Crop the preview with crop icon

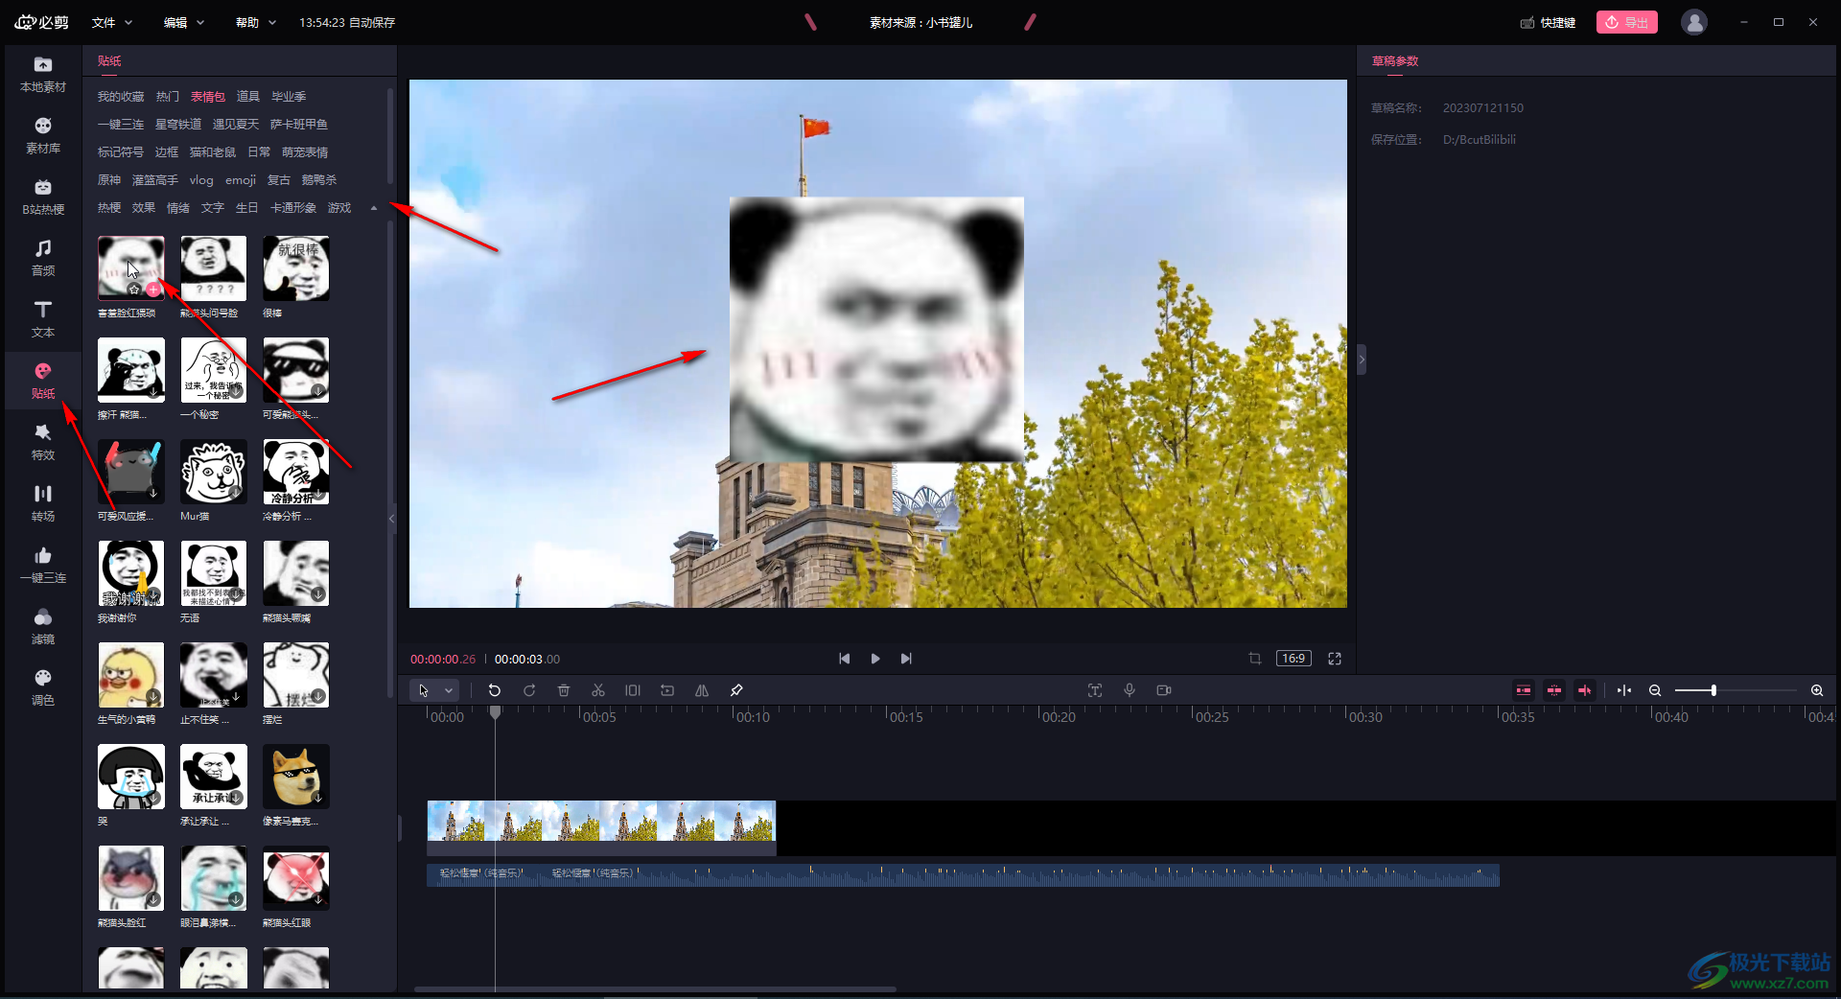pyautogui.click(x=1255, y=659)
